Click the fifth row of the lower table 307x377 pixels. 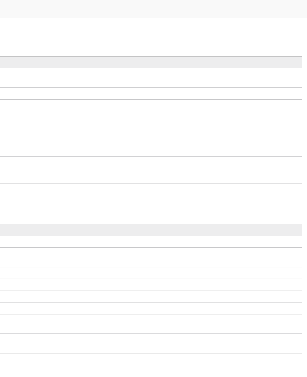tap(151, 297)
